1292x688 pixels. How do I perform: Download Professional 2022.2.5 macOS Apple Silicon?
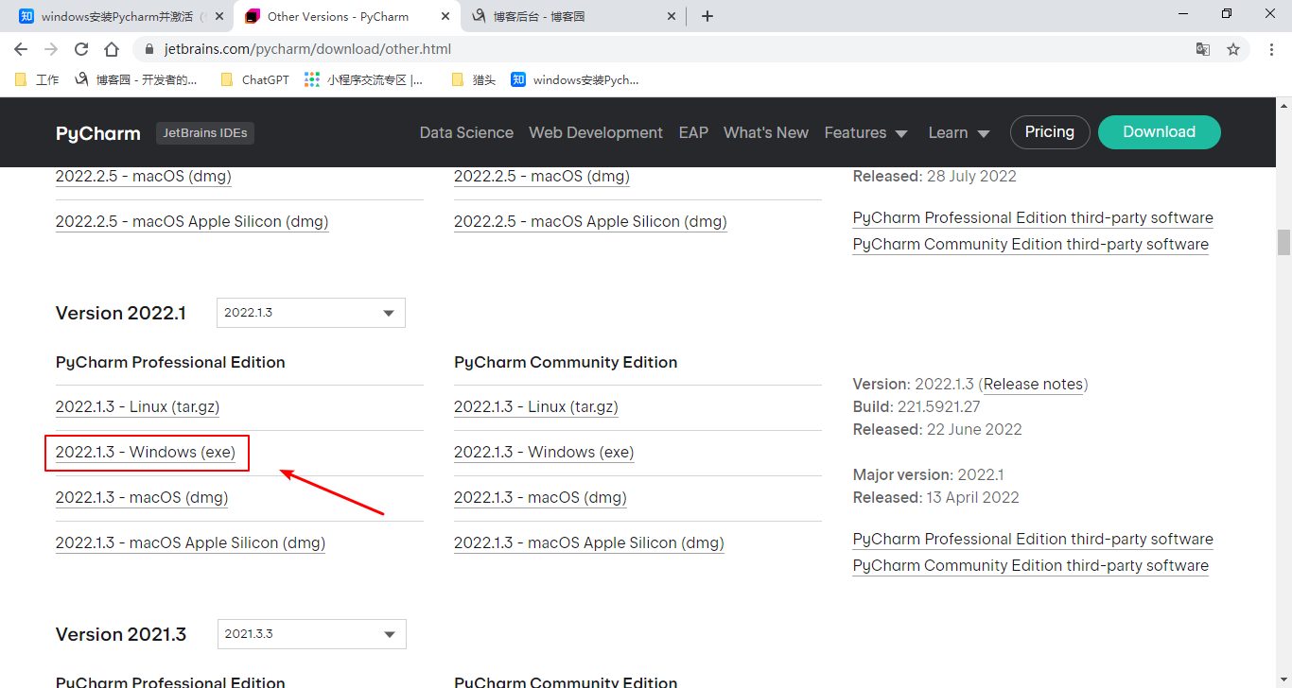(x=192, y=221)
